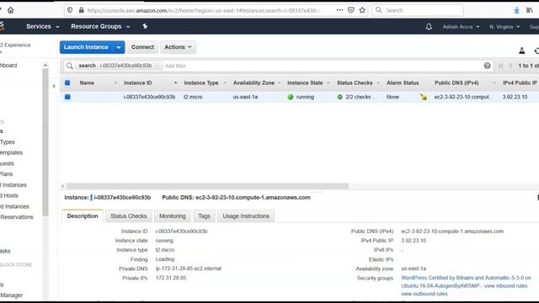Click the filter help question mark icon
Screen dimensions: 539x303
click(487, 66)
